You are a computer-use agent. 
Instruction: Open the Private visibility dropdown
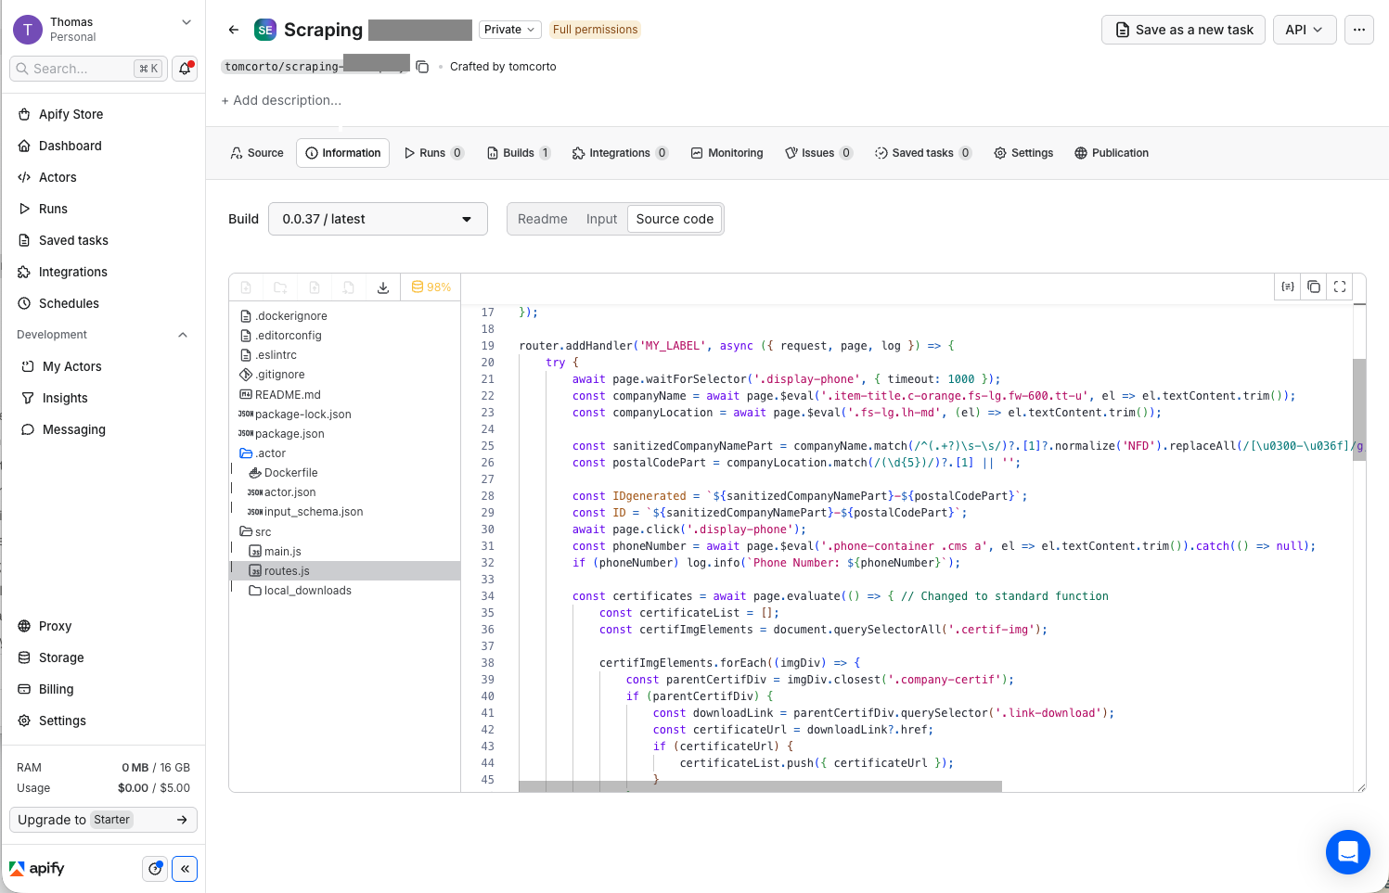click(509, 30)
